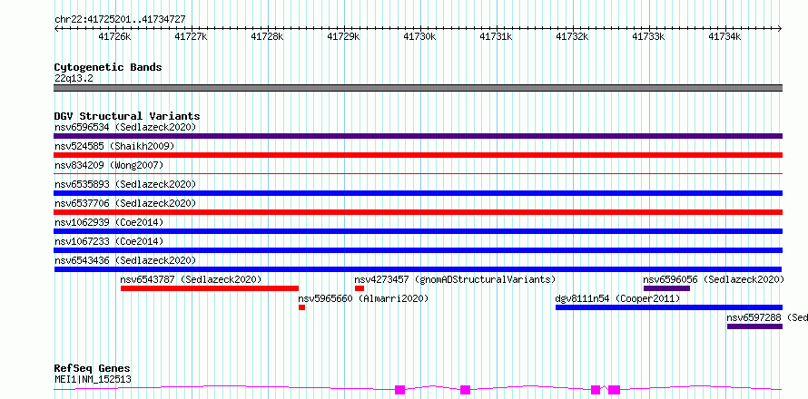Select the 22q13.2 band label
The image size is (808, 399).
(74, 79)
